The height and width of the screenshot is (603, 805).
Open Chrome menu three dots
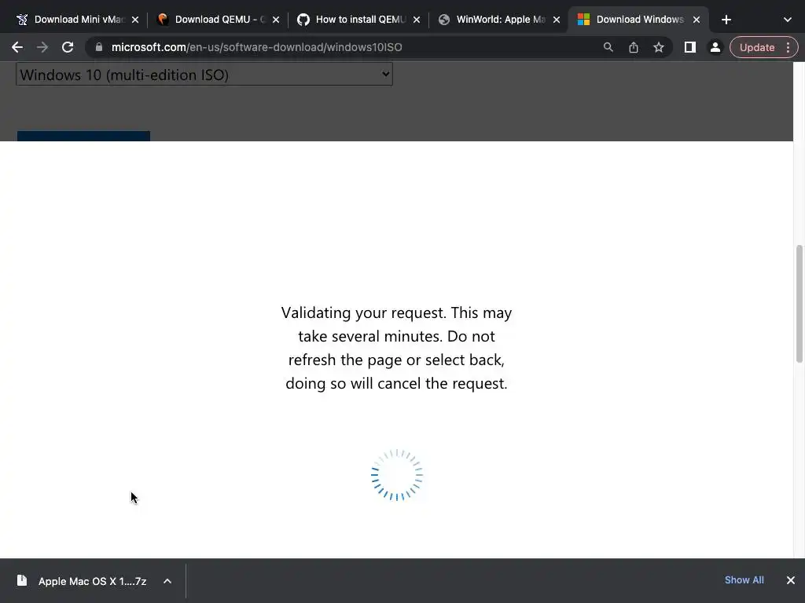coord(788,47)
